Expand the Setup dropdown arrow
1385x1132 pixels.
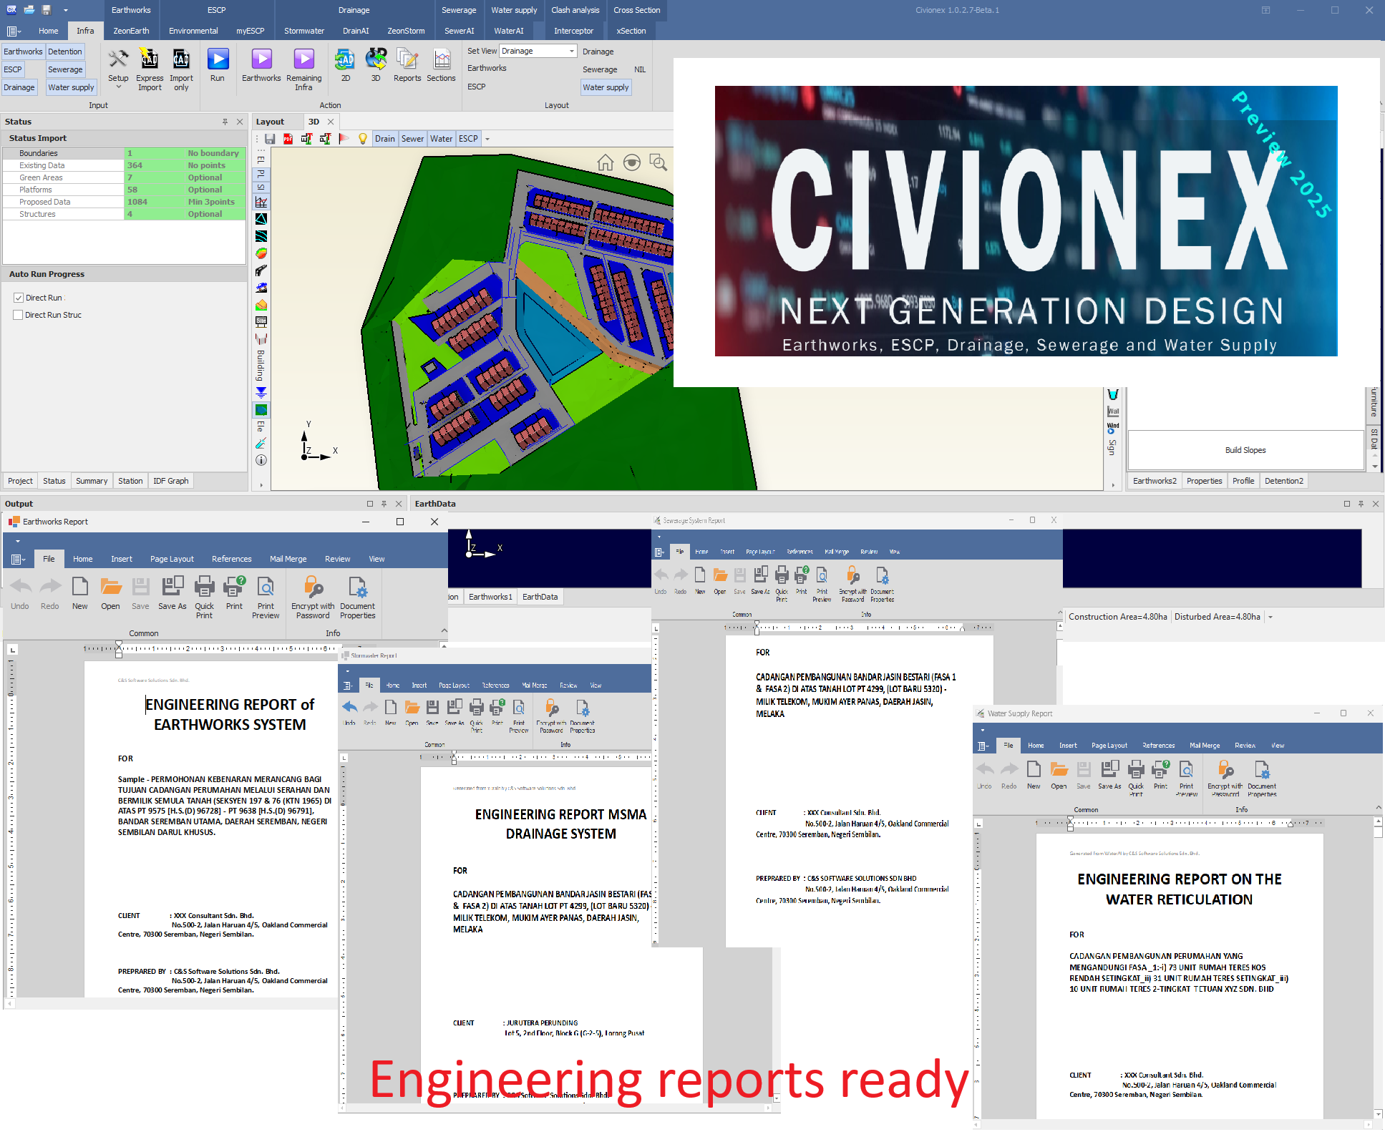coord(118,87)
